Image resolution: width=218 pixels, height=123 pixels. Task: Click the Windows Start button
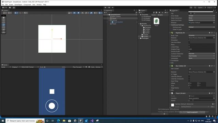pyautogui.click(x=3, y=121)
